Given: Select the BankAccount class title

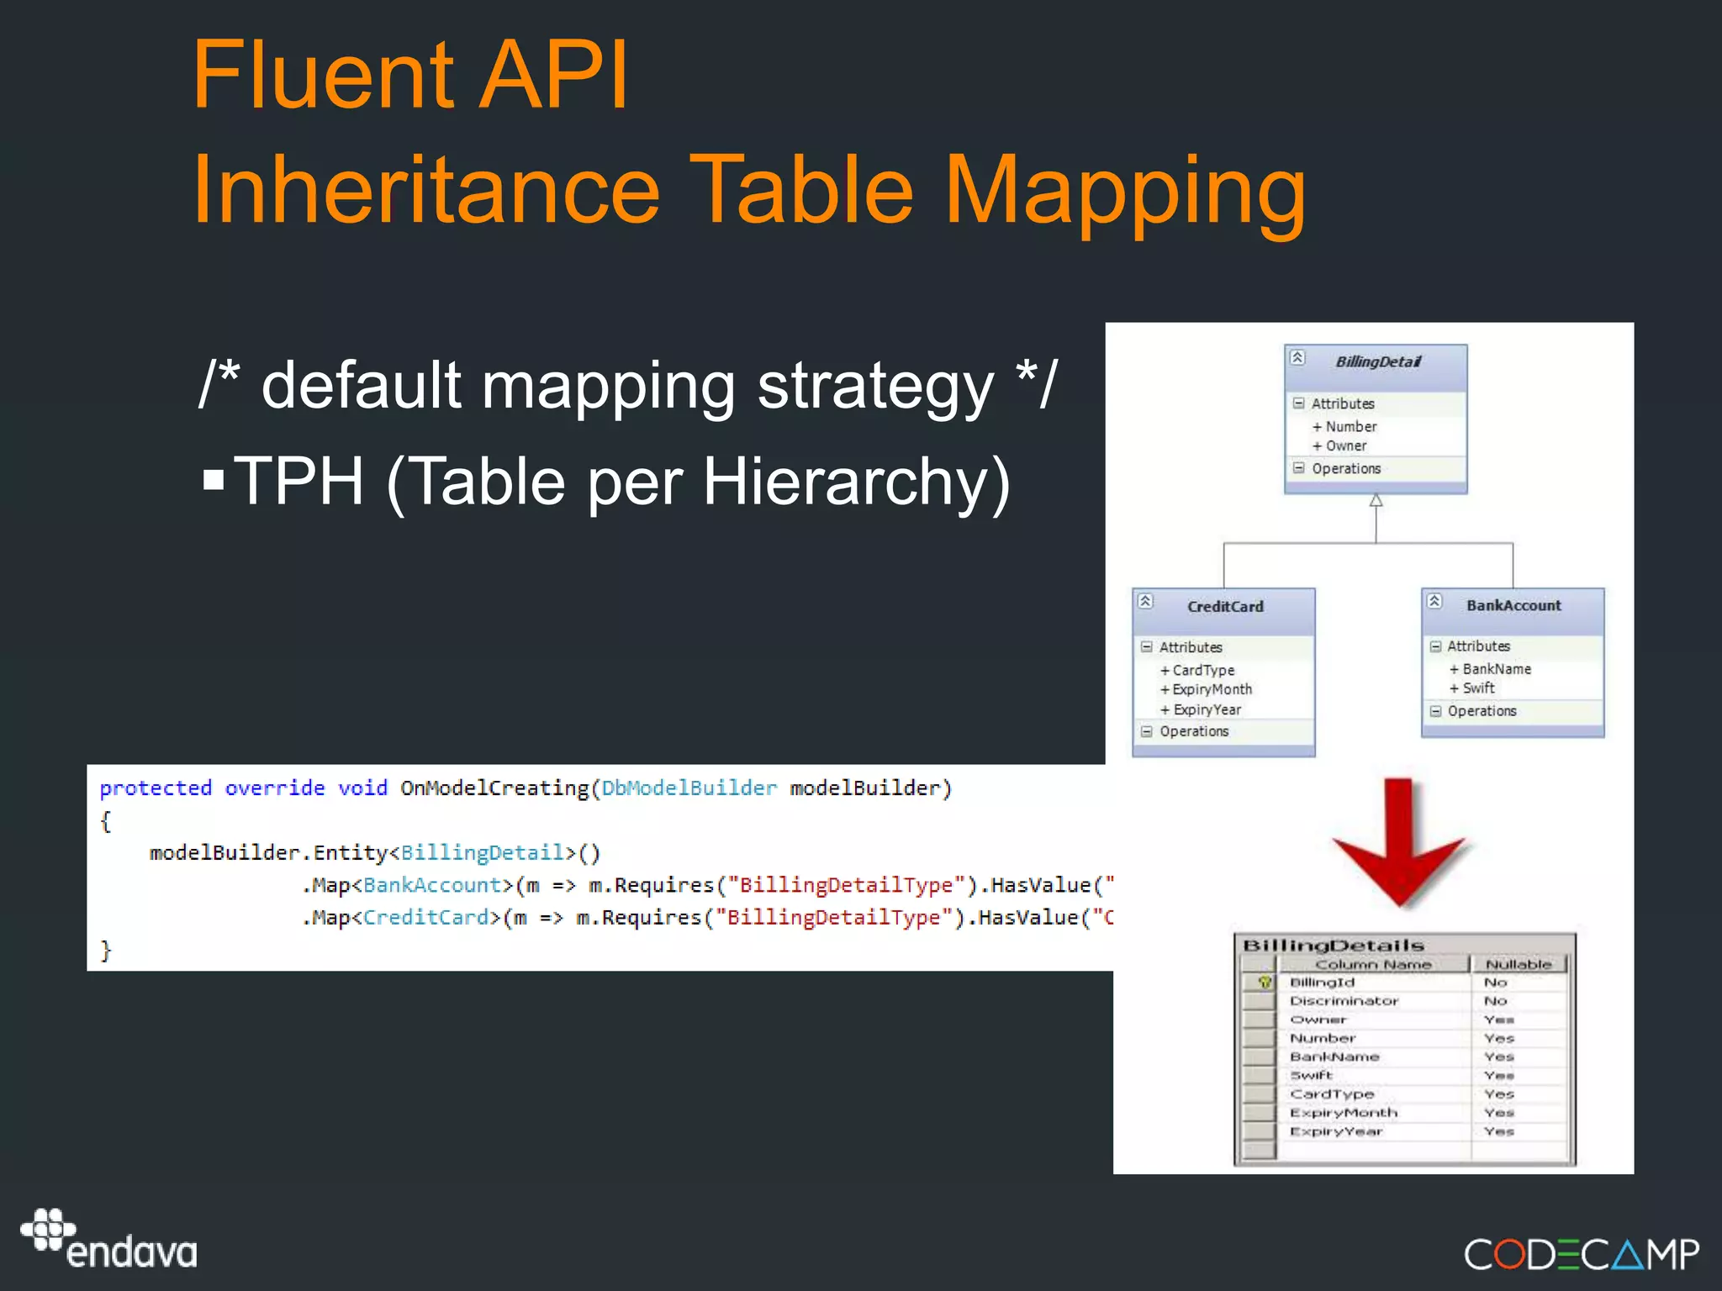Looking at the screenshot, I should coord(1513,606).
